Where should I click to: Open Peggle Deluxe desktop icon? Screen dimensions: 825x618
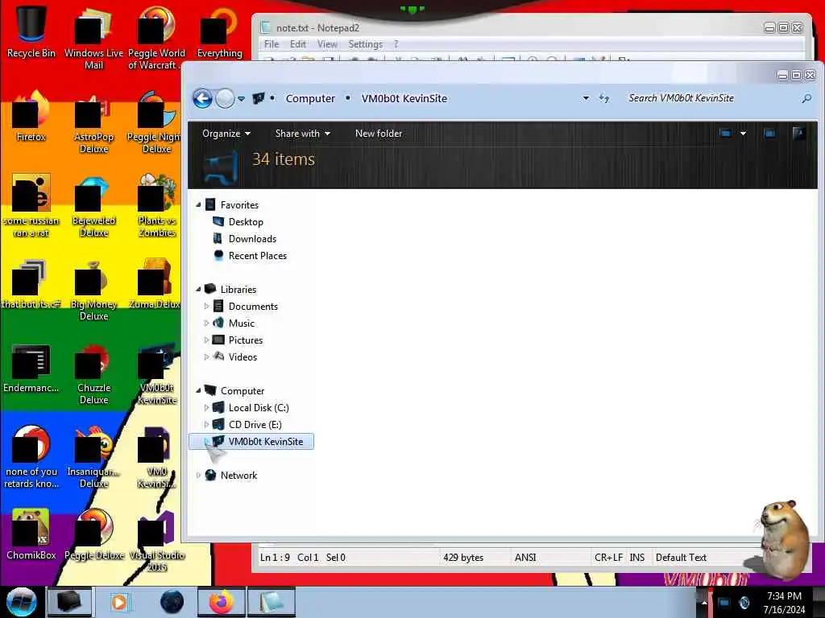(93, 535)
